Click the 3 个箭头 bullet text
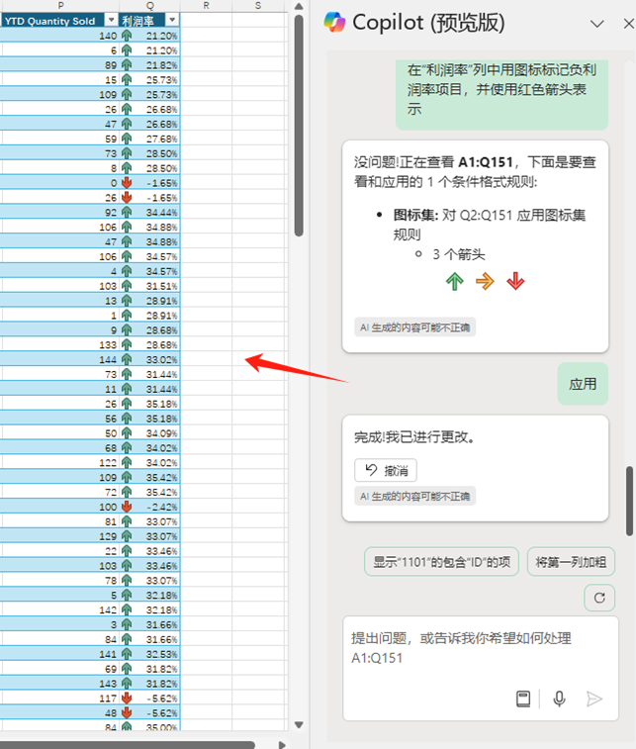The width and height of the screenshot is (636, 749). (x=458, y=254)
